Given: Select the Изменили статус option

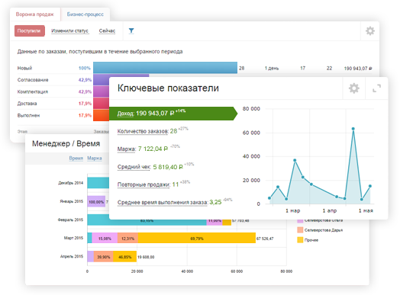Looking at the screenshot, I should [70, 30].
